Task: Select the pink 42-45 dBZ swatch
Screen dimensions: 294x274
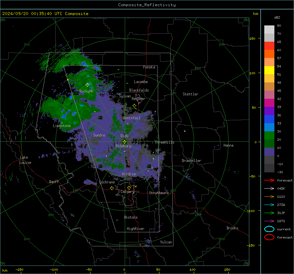Action: (x=269, y=94)
